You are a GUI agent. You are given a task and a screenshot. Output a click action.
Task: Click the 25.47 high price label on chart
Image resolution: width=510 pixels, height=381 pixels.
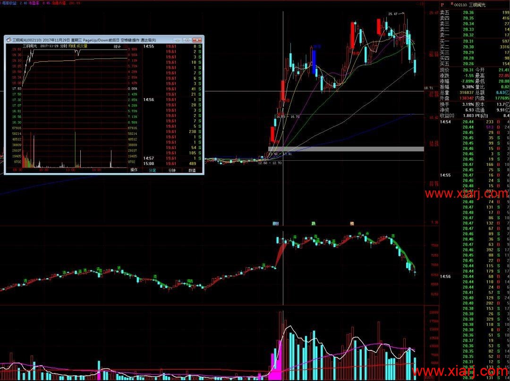(x=392, y=14)
